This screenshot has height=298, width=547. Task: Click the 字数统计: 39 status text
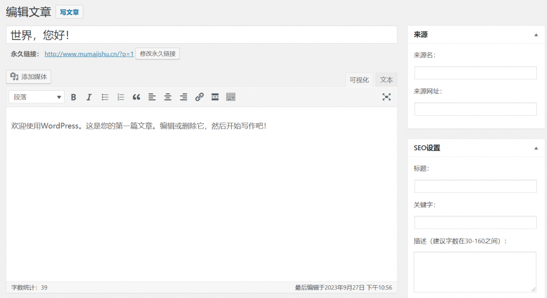(x=29, y=287)
